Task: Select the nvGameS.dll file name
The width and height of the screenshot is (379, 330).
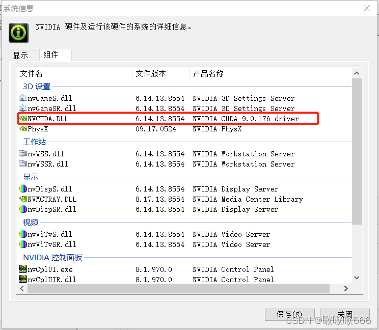Action: coord(50,98)
